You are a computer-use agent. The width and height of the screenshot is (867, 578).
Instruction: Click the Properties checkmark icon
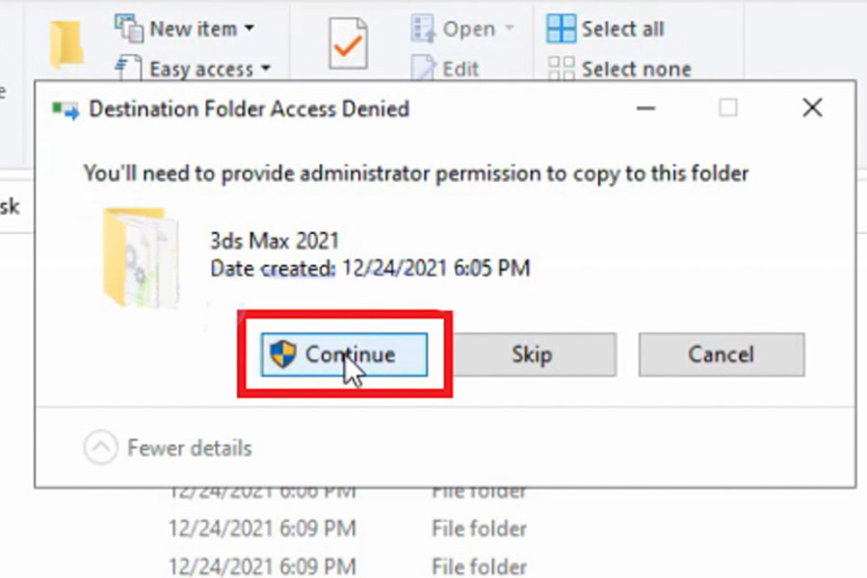click(348, 43)
